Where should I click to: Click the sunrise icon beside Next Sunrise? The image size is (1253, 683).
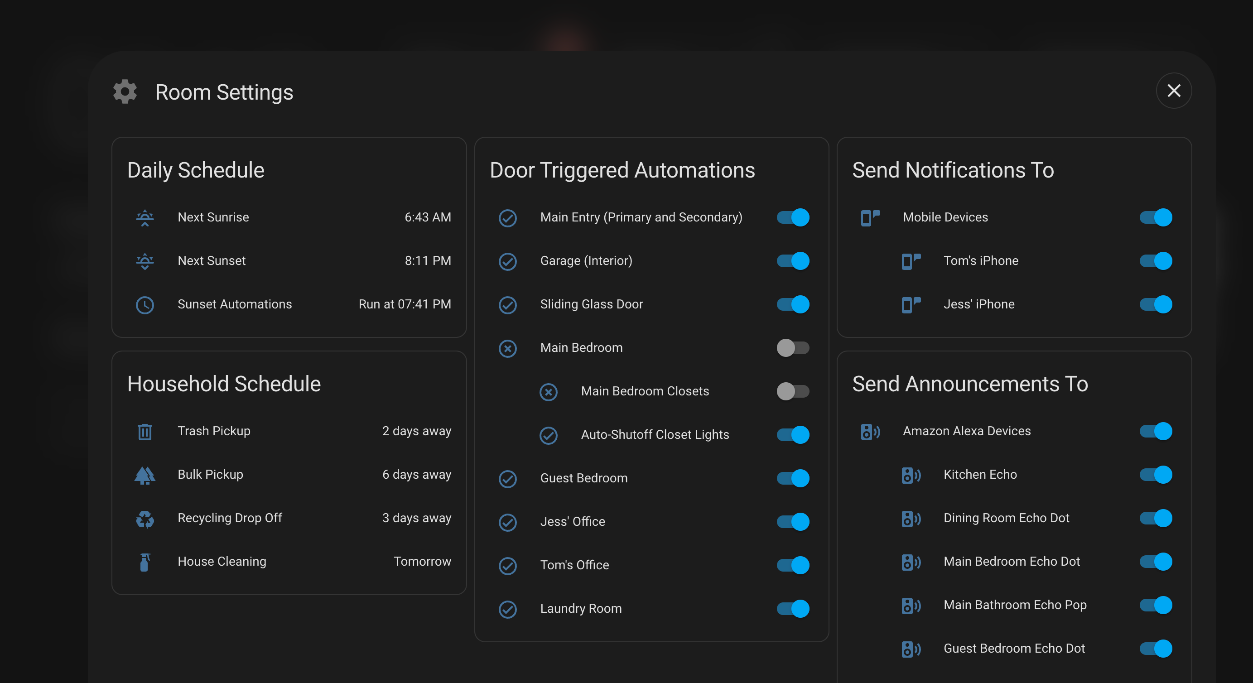145,217
